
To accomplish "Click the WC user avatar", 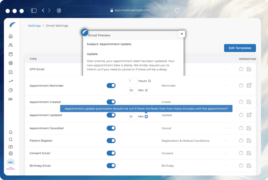I will [x=10, y=162].
